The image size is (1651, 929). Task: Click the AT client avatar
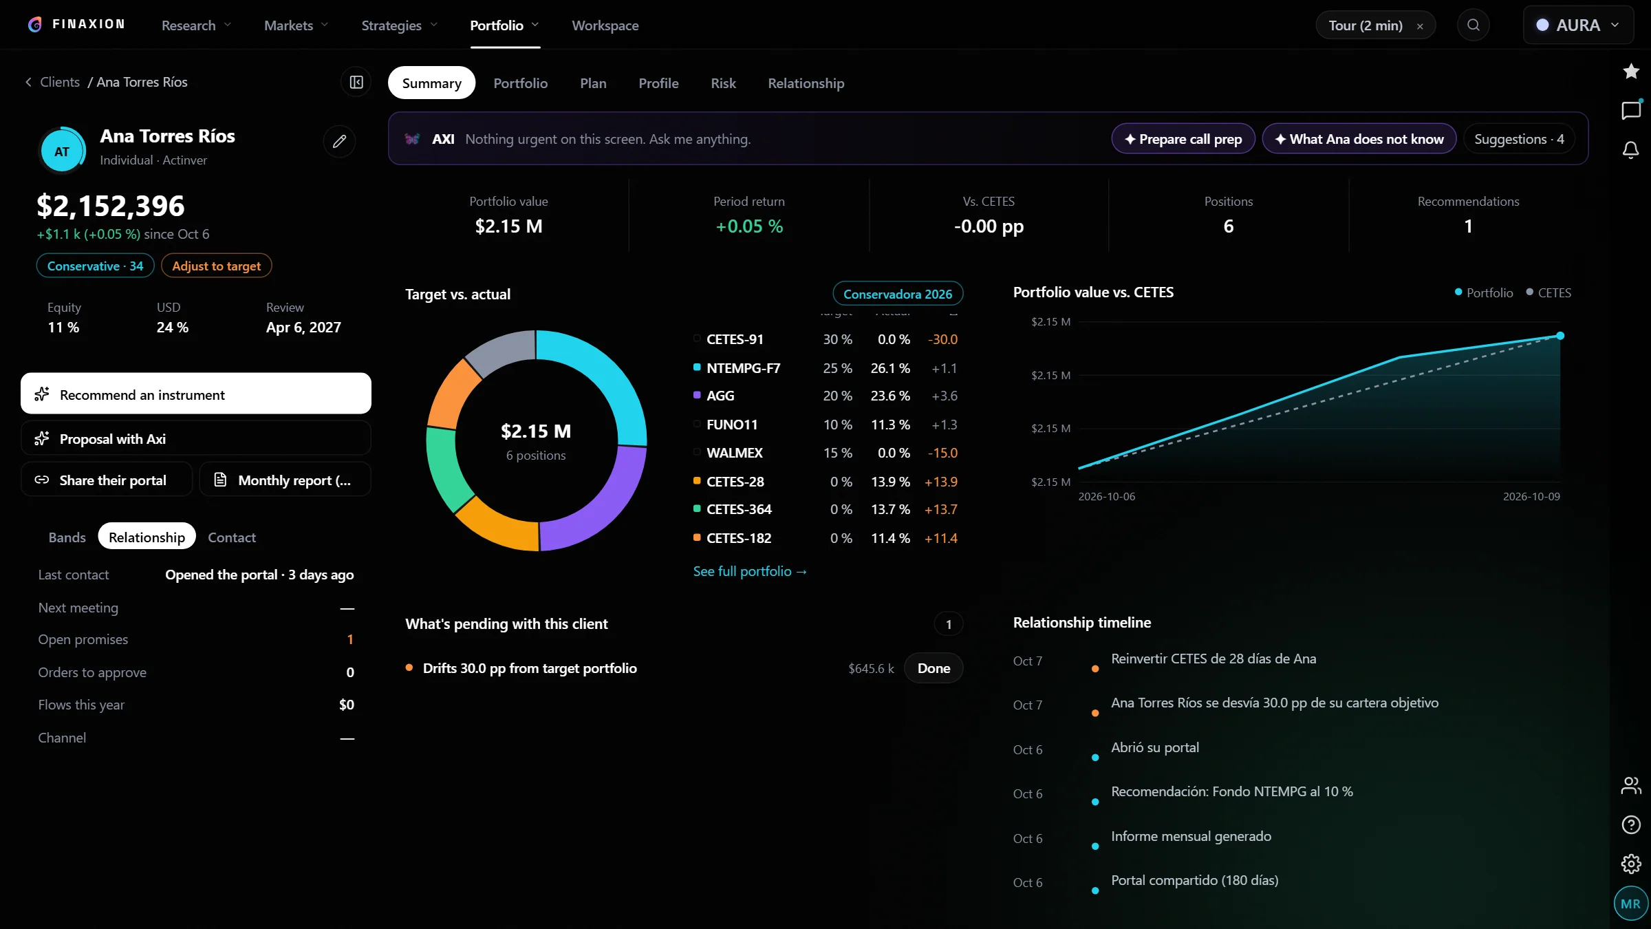(x=62, y=151)
